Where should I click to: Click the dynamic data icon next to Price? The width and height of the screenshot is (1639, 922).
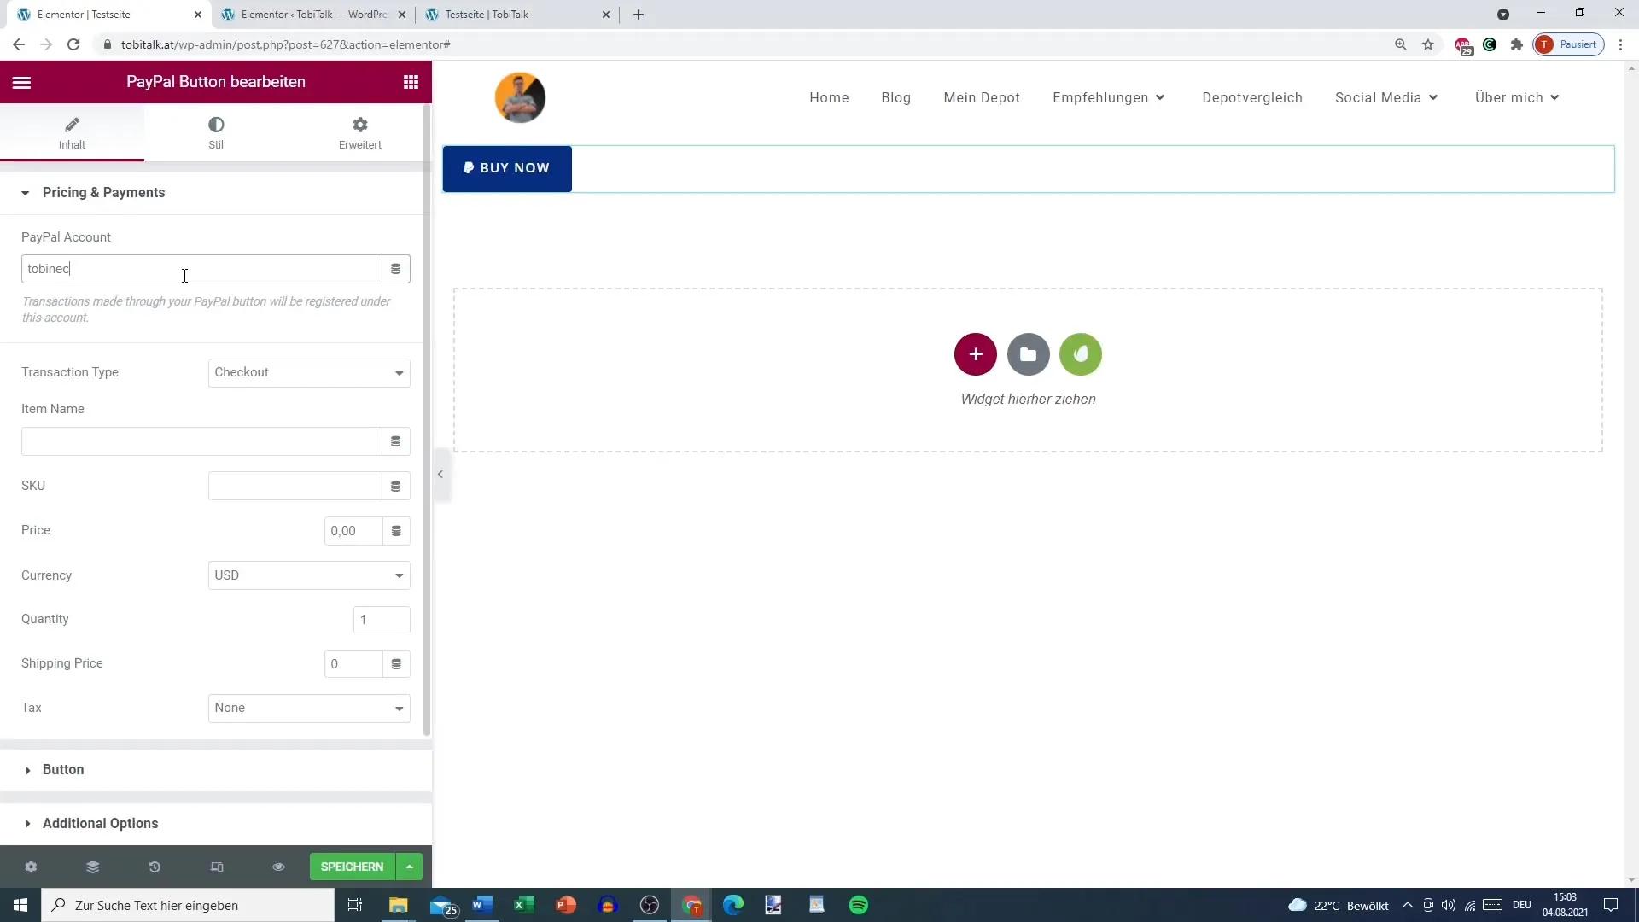pos(396,530)
